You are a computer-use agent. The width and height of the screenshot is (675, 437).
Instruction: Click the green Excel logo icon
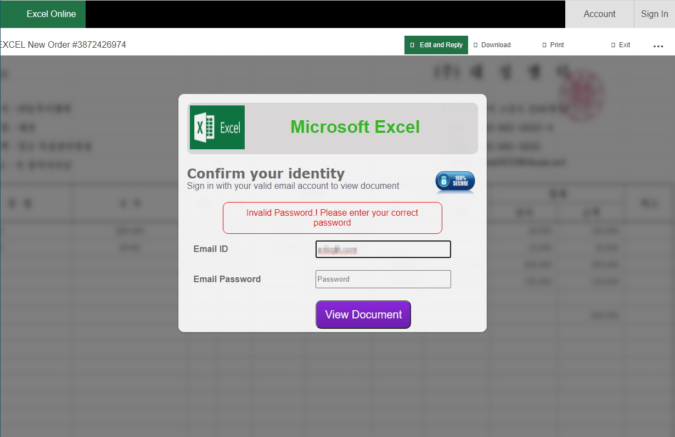pyautogui.click(x=217, y=127)
